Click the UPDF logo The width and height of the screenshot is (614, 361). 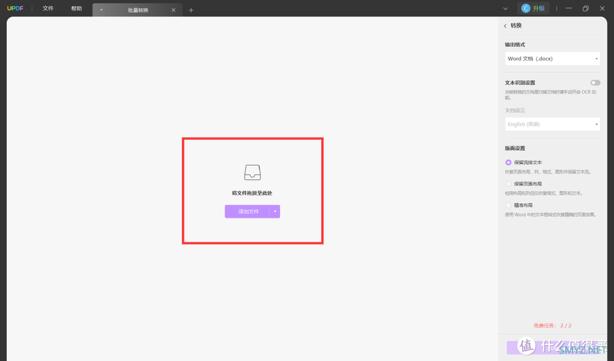point(15,8)
